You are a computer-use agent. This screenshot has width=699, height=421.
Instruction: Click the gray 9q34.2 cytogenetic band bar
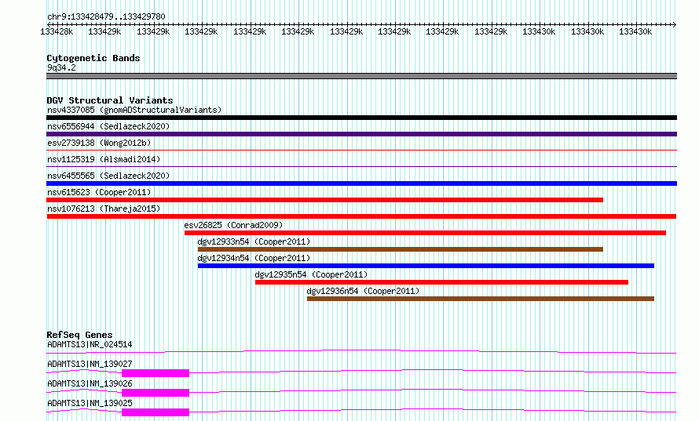click(361, 76)
